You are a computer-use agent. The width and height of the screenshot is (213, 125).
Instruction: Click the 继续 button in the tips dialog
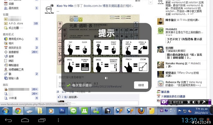[x=141, y=85]
